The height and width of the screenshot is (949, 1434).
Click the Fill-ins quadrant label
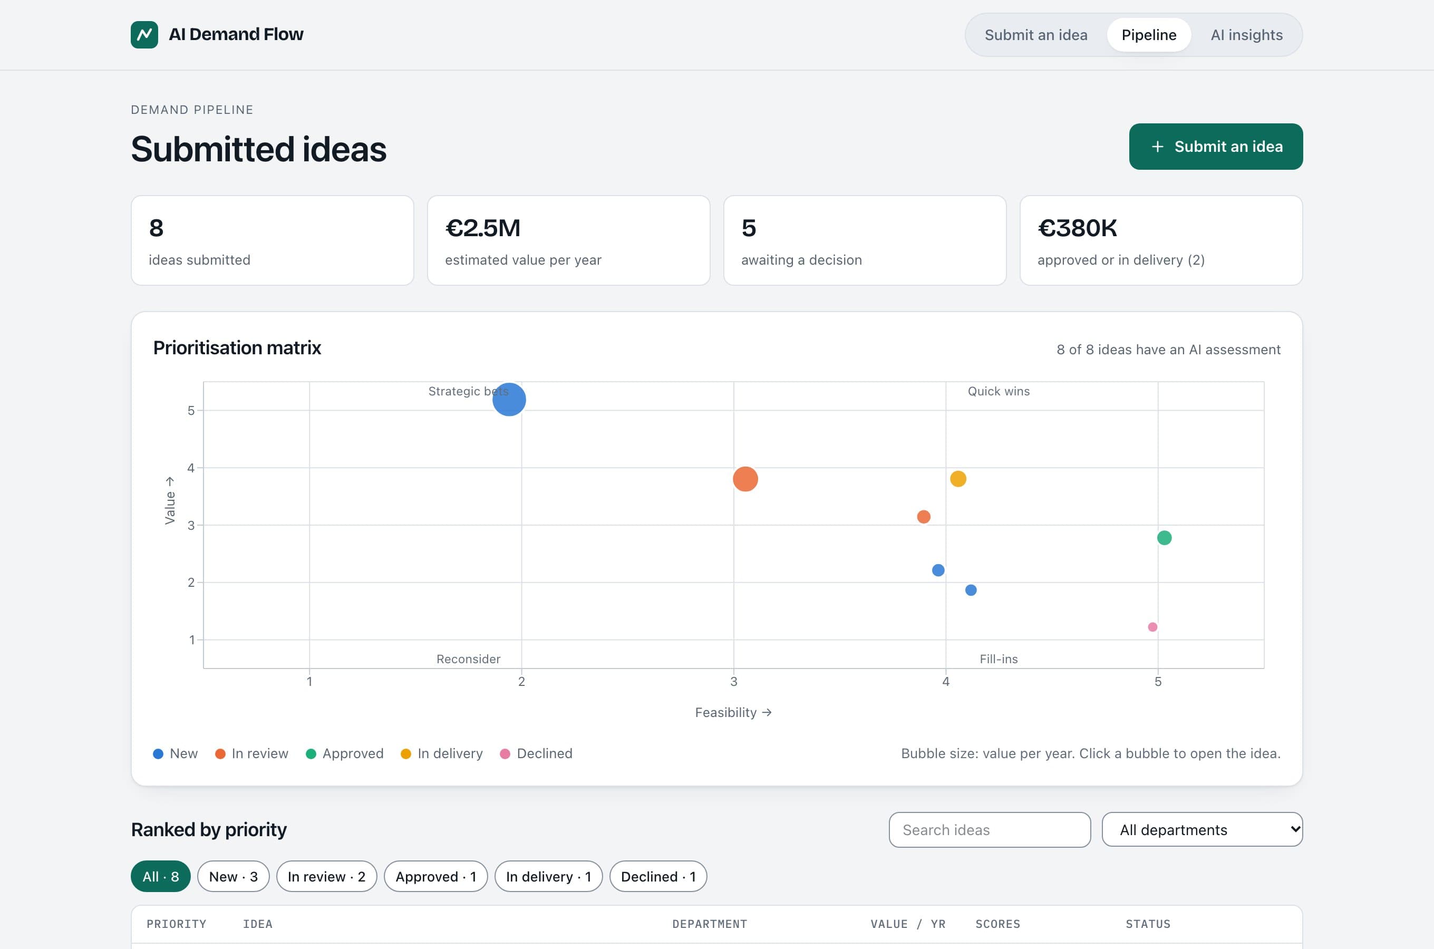999,659
